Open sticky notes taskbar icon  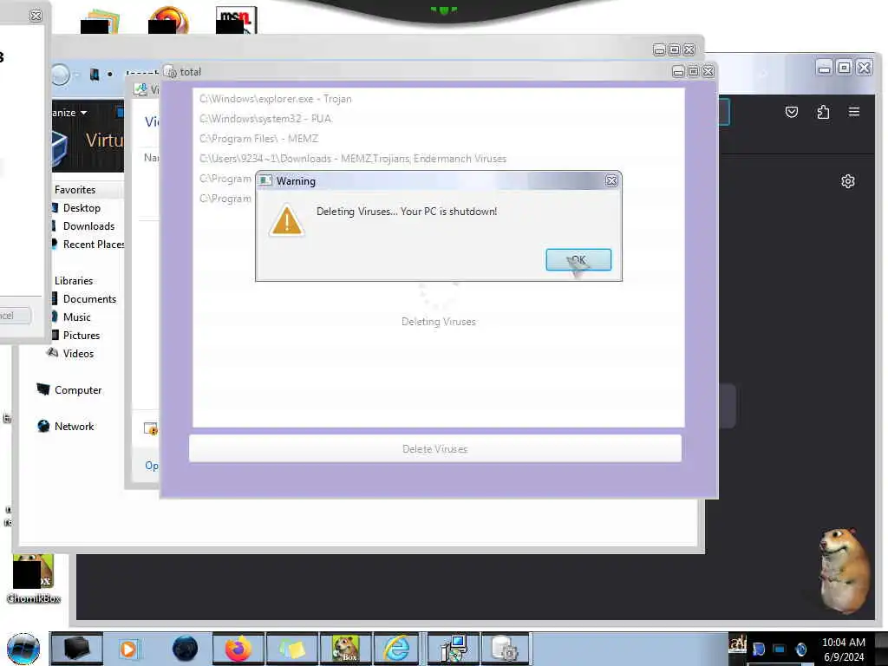292,649
